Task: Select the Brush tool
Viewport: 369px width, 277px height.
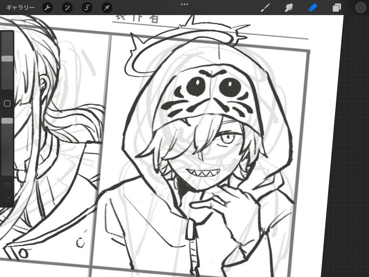Action: click(x=265, y=7)
